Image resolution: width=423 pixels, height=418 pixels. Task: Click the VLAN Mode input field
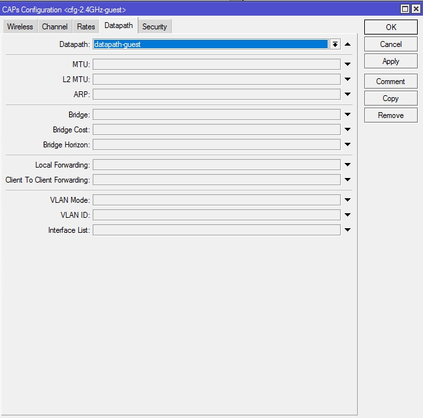tap(217, 200)
